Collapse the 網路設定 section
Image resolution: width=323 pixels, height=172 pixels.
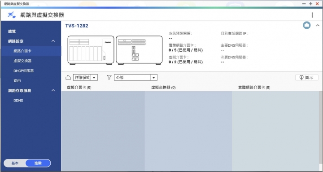pyautogui.click(x=53, y=41)
